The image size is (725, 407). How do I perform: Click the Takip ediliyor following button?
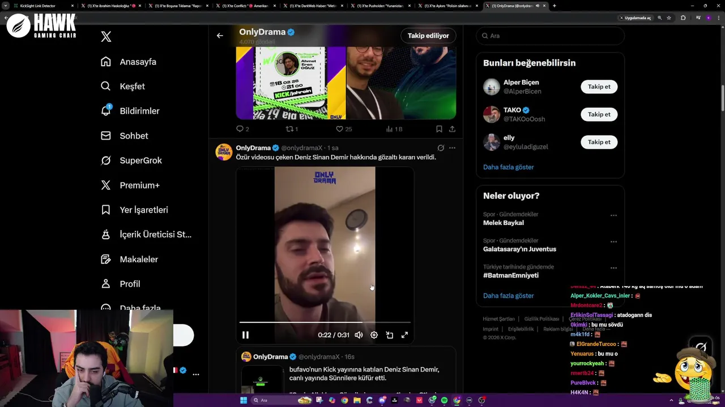428,36
